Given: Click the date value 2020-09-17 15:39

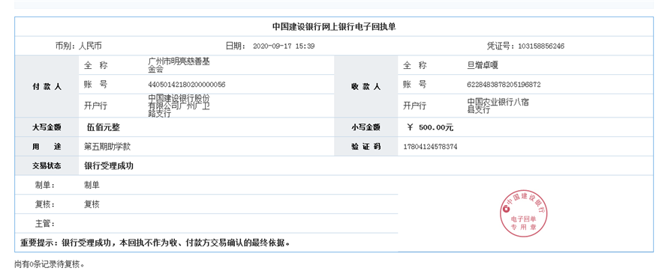Looking at the screenshot, I should click(284, 46).
